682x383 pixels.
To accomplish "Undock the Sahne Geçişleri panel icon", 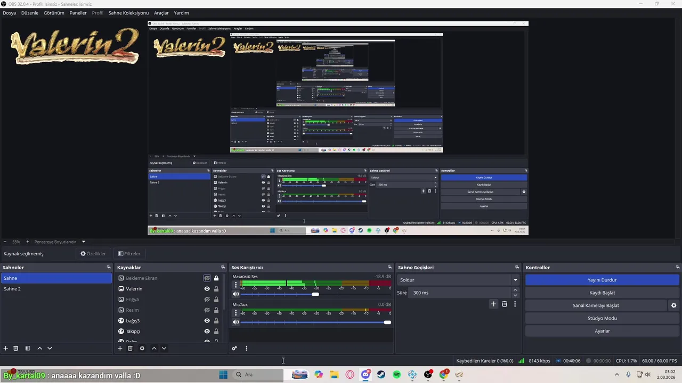I will point(517,268).
